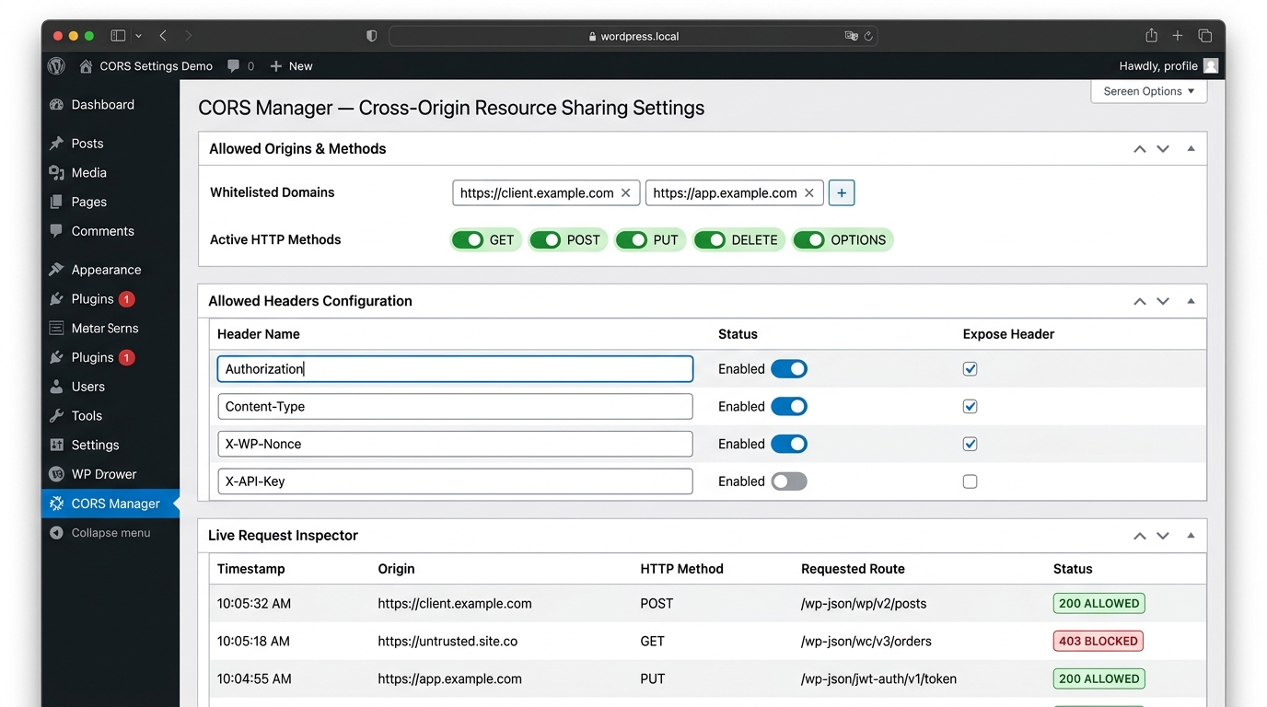Open the browser sidebar options chevron
Screen dimensions: 1267x707
(138, 36)
